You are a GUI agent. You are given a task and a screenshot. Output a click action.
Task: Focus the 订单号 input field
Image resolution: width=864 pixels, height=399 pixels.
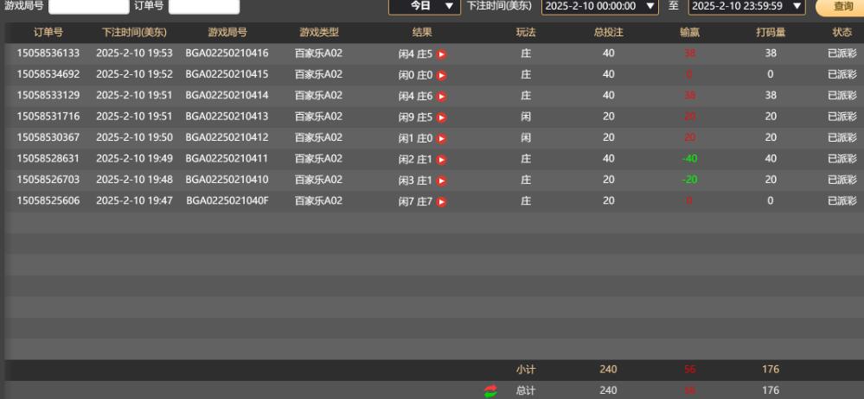(x=204, y=6)
